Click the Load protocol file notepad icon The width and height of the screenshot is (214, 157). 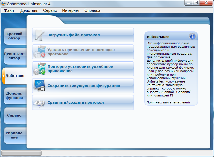(x=39, y=35)
